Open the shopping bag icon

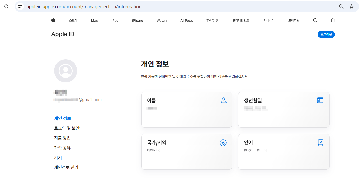point(333,20)
